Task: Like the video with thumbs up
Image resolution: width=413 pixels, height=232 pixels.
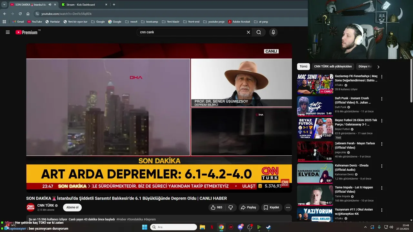Action: 216,208
